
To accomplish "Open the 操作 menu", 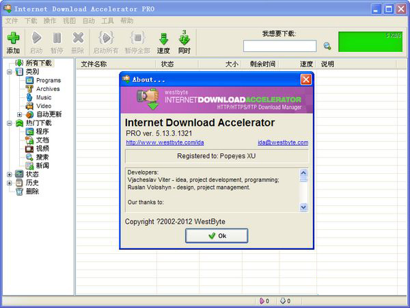I will 50,21.
